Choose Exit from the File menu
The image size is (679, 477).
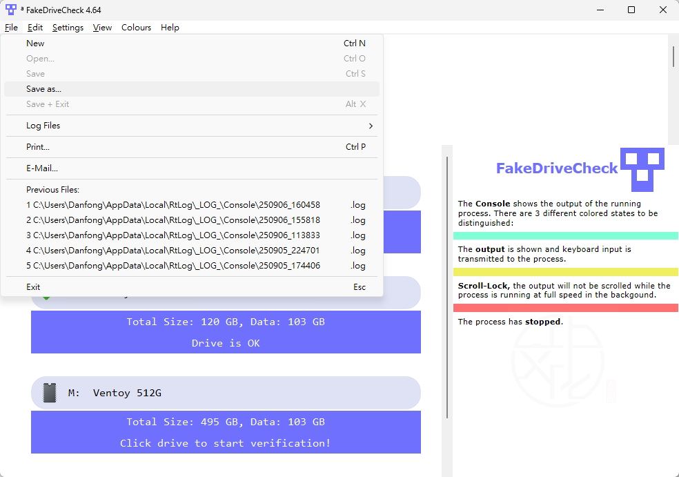point(192,286)
